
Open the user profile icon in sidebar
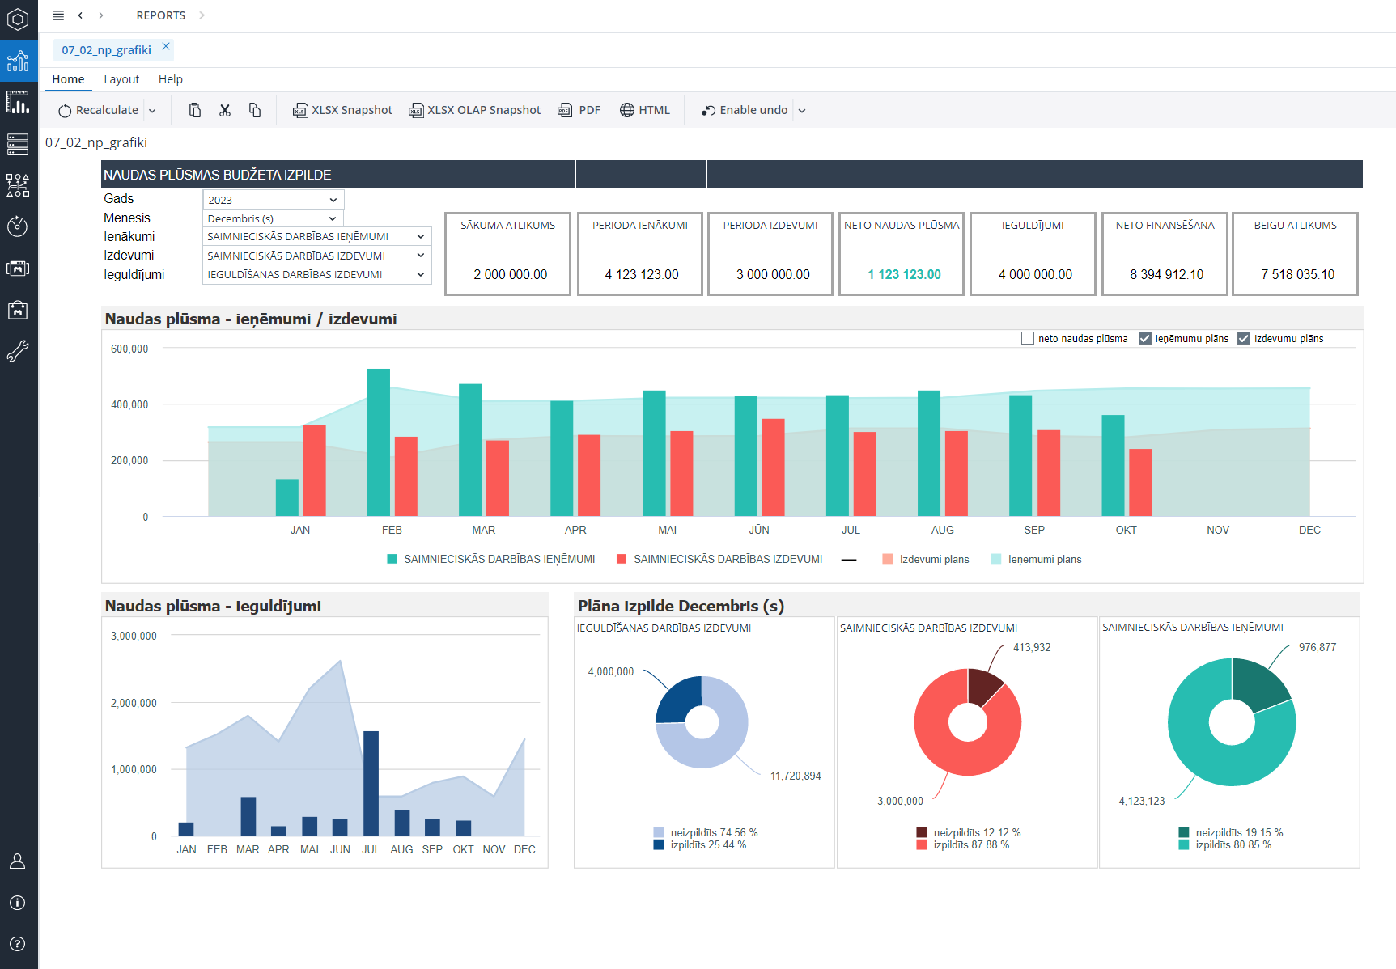18,861
